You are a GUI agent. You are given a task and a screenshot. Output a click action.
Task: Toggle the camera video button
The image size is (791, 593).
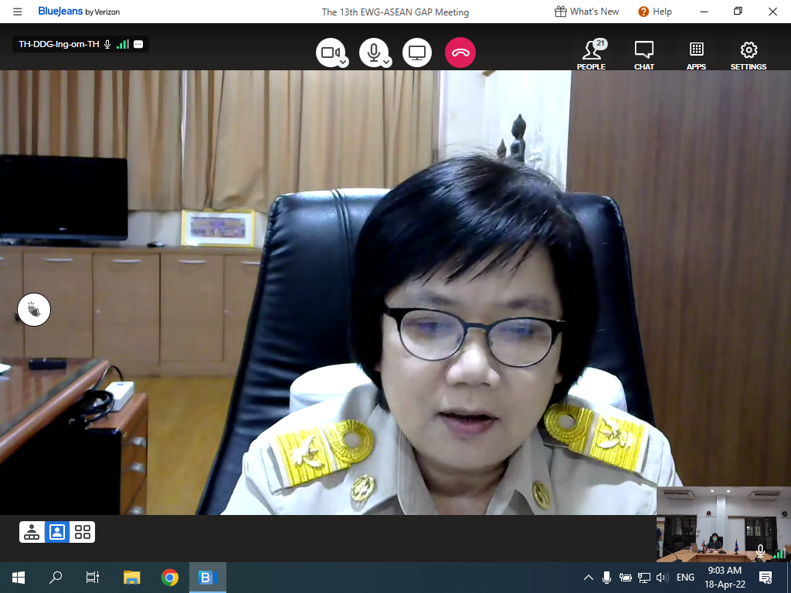330,52
